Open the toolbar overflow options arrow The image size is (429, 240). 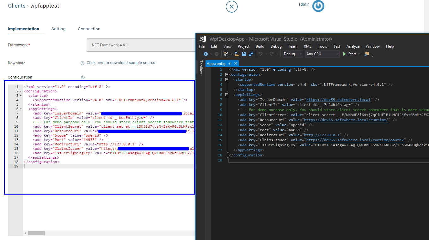tap(372, 55)
